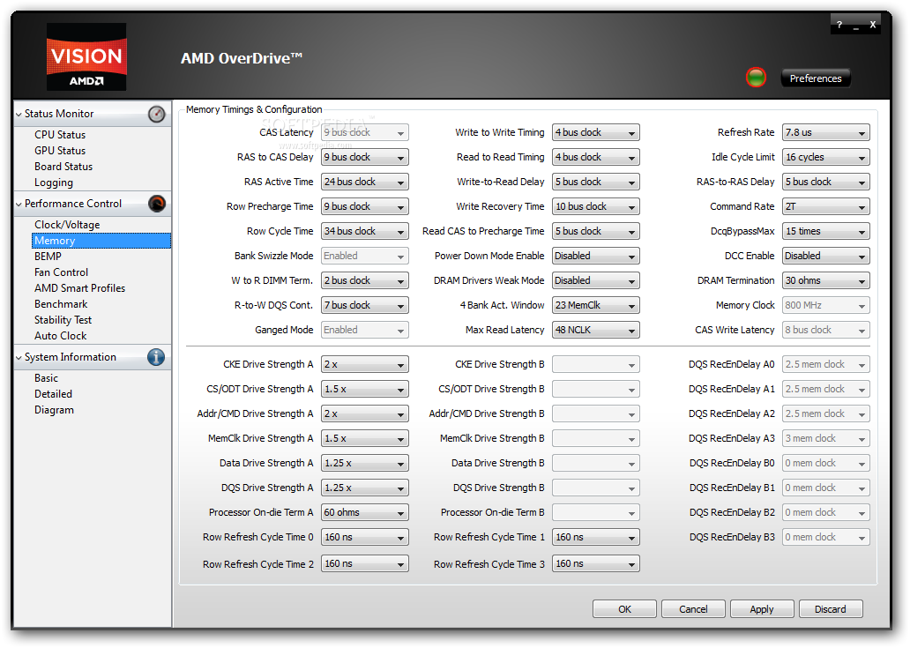The height and width of the screenshot is (648, 910).
Task: Open the Stability Test page
Action: pyautogui.click(x=63, y=320)
